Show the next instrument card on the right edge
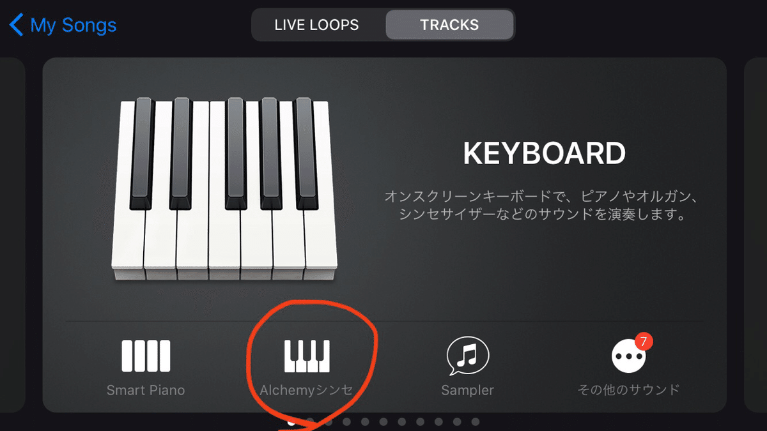 pyautogui.click(x=755, y=235)
